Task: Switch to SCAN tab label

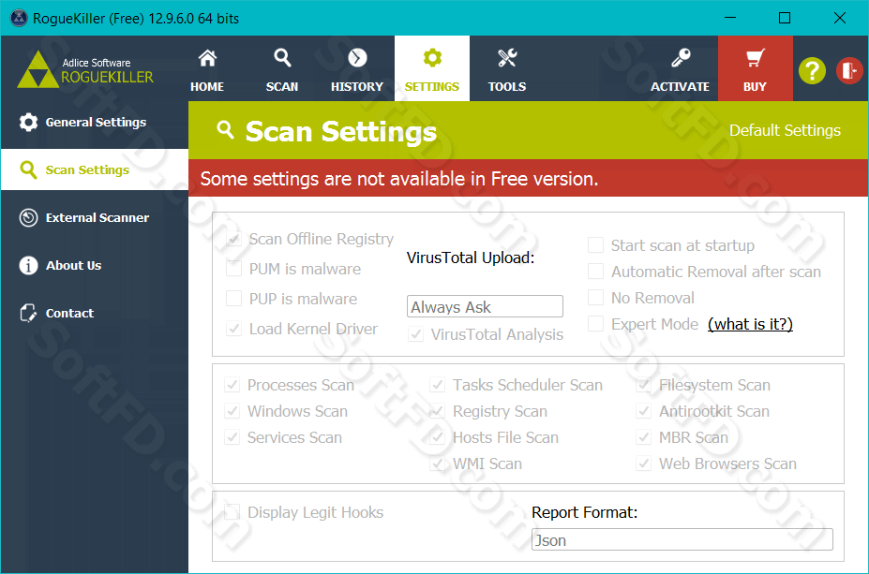Action: pyautogui.click(x=282, y=87)
